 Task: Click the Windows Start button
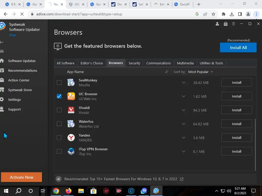(6, 191)
